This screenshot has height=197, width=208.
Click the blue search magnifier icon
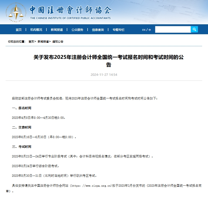(194, 29)
